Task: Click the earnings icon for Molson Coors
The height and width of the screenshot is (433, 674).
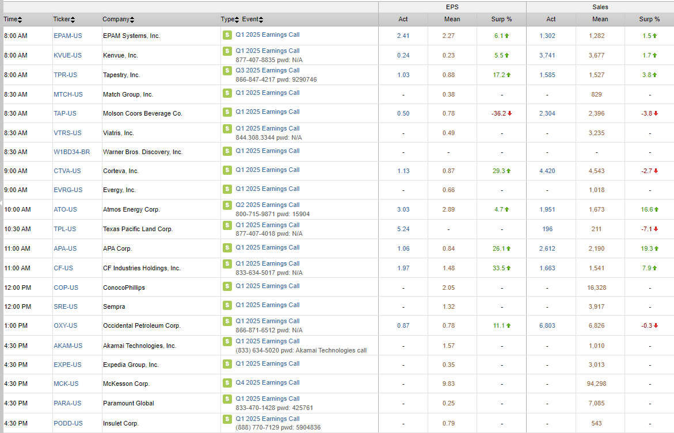Action: point(227,112)
